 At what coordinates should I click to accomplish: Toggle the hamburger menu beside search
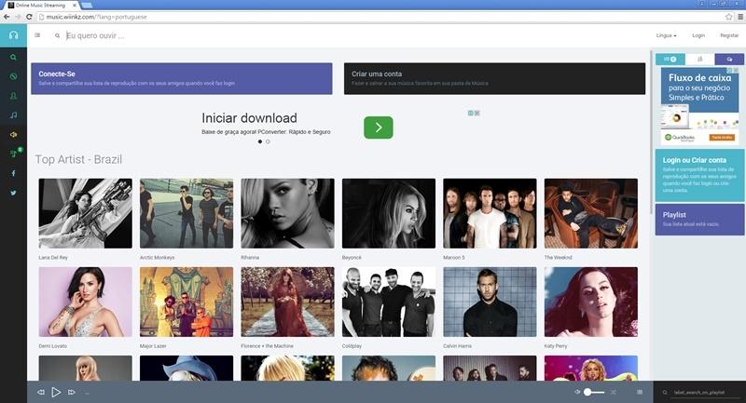pyautogui.click(x=37, y=35)
